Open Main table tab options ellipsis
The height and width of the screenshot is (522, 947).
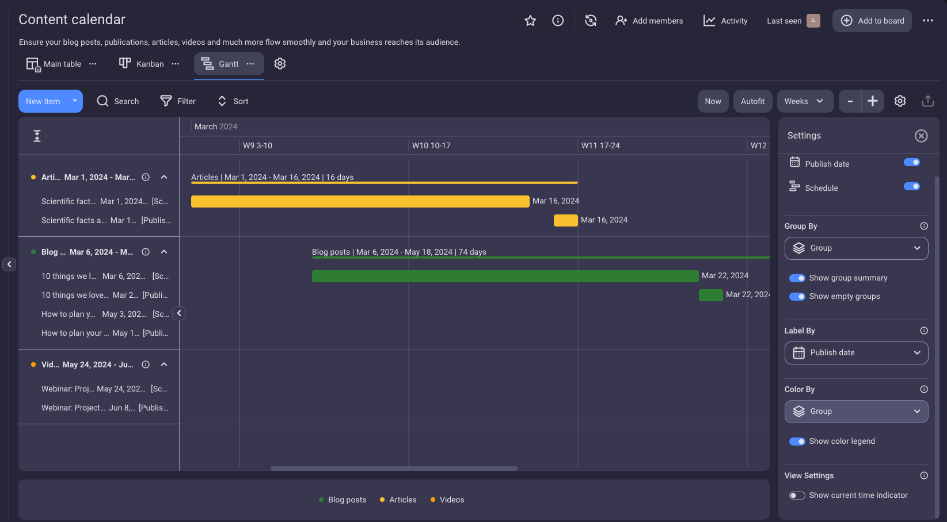click(93, 64)
